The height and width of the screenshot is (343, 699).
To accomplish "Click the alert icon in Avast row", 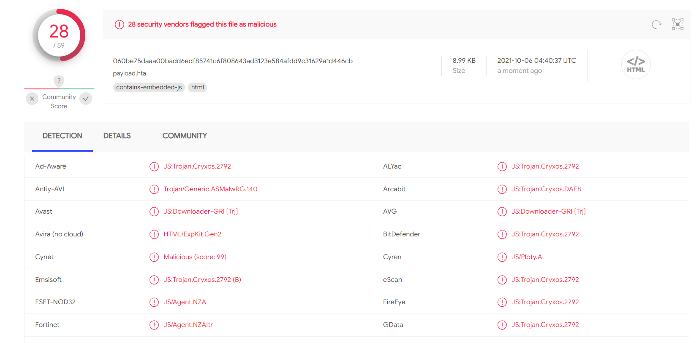I will click(x=154, y=212).
